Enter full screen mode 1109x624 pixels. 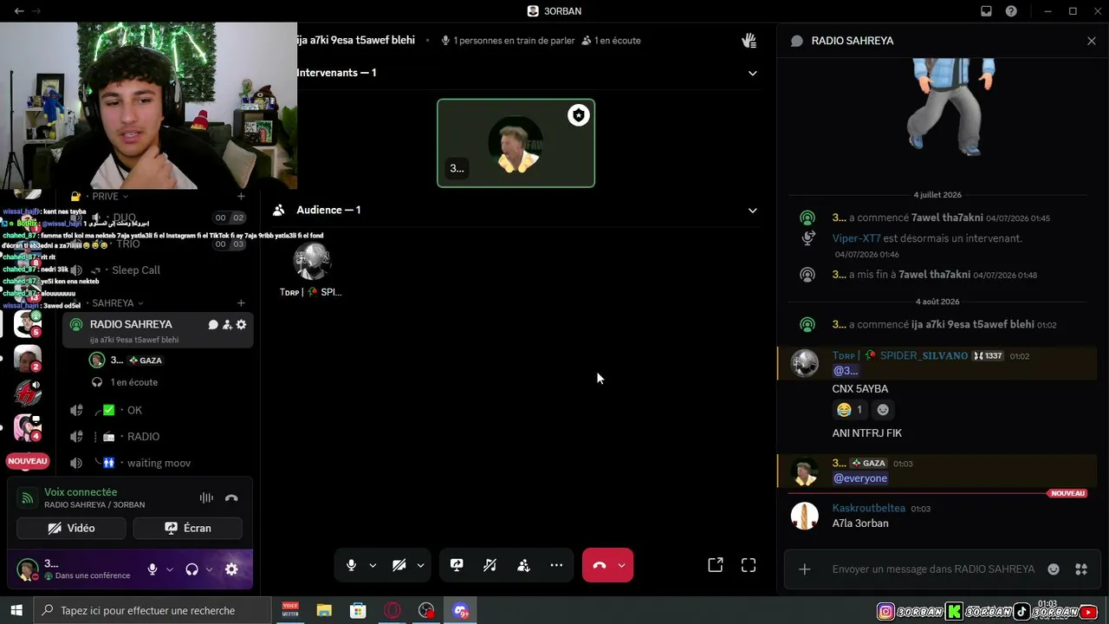point(749,565)
